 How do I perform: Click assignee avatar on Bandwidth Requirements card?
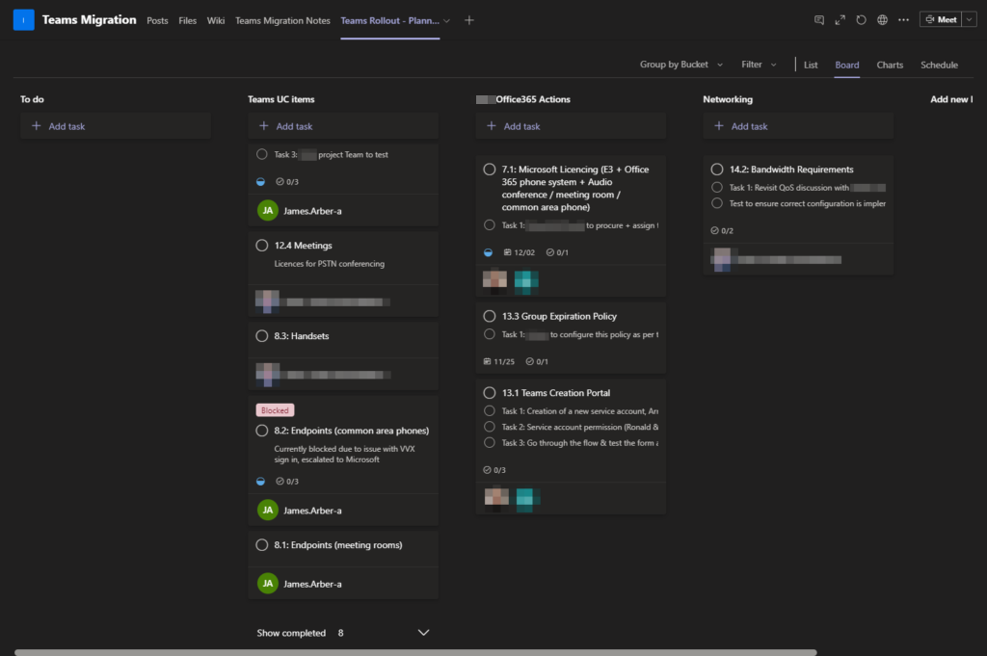[722, 259]
